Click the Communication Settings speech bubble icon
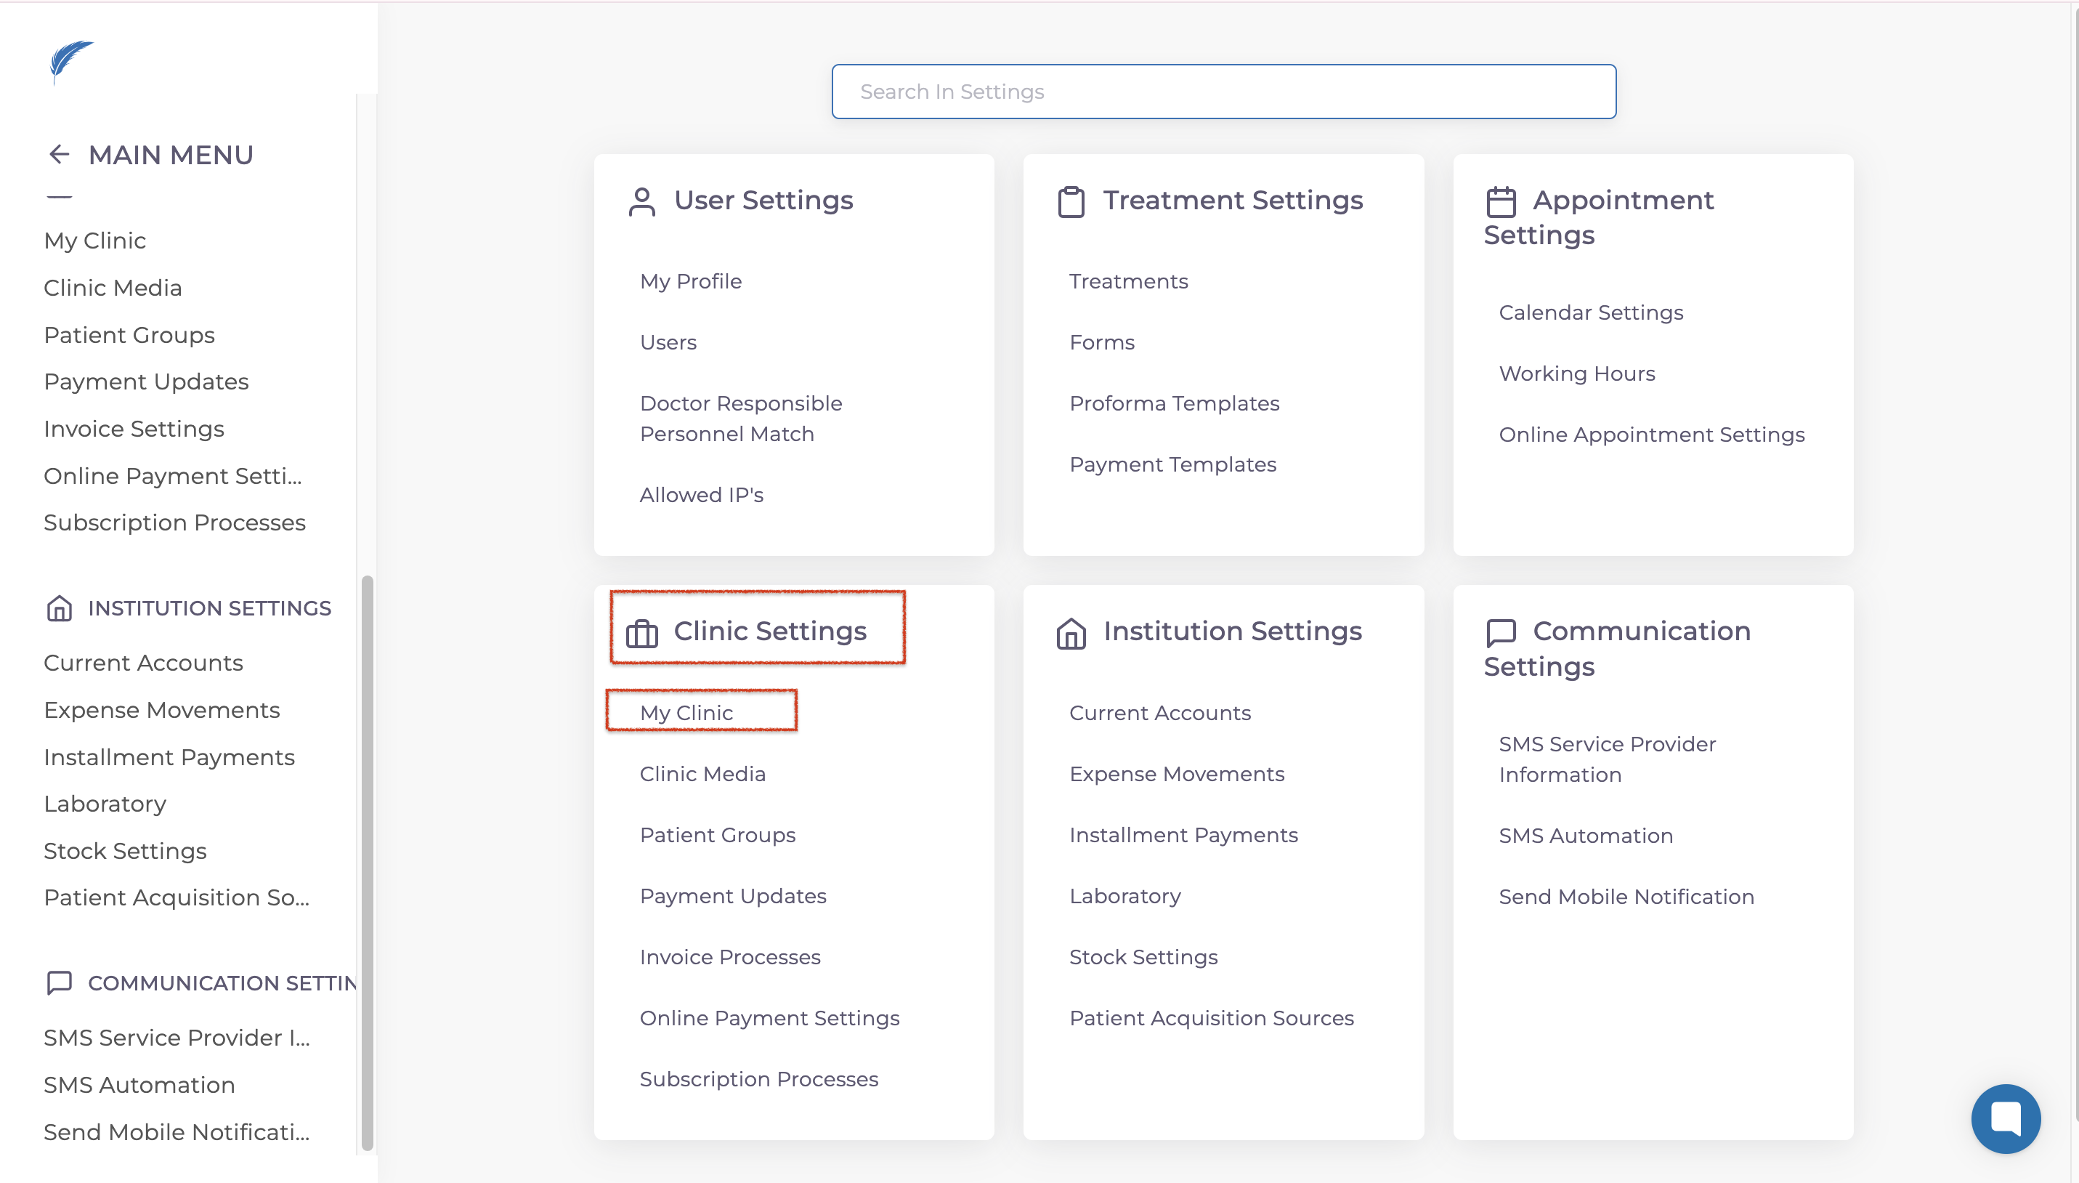Screen dimensions: 2079x1183 [1500, 633]
